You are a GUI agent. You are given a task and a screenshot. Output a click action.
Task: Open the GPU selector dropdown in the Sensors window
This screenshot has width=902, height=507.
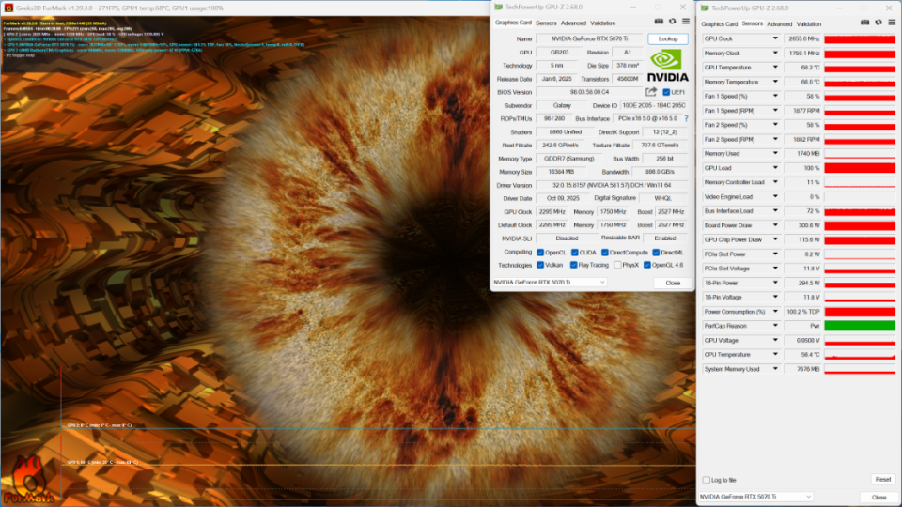[x=755, y=497]
